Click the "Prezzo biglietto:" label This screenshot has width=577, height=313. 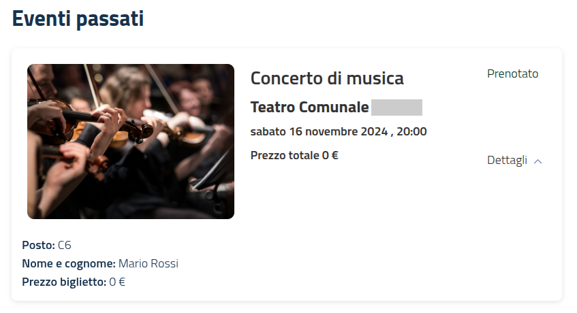click(x=64, y=282)
